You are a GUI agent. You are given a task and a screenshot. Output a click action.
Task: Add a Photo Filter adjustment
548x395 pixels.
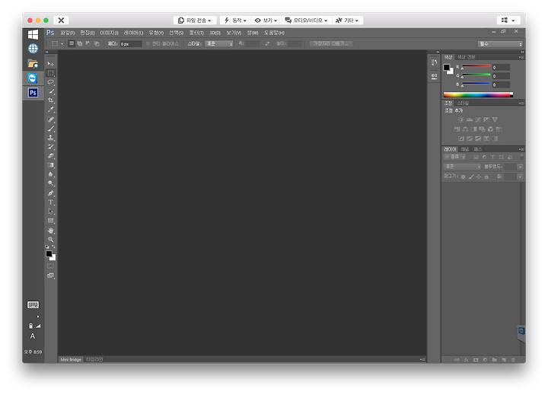(483, 129)
